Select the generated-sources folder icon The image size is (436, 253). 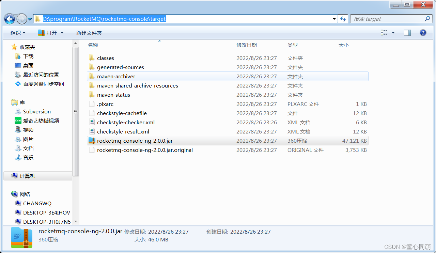tap(91, 67)
